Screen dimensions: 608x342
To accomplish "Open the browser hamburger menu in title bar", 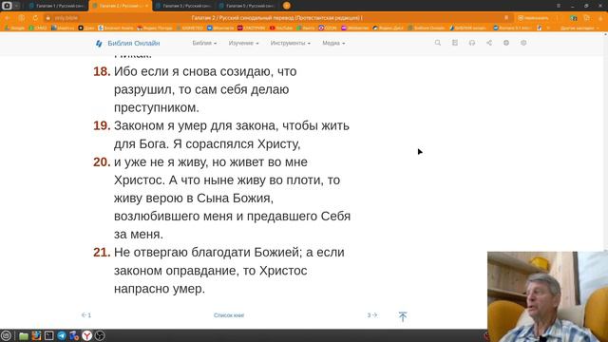I will [559, 6].
